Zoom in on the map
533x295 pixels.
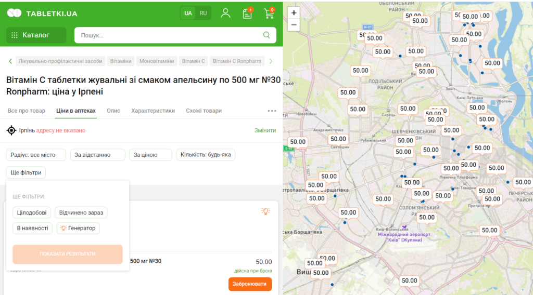pyautogui.click(x=294, y=13)
